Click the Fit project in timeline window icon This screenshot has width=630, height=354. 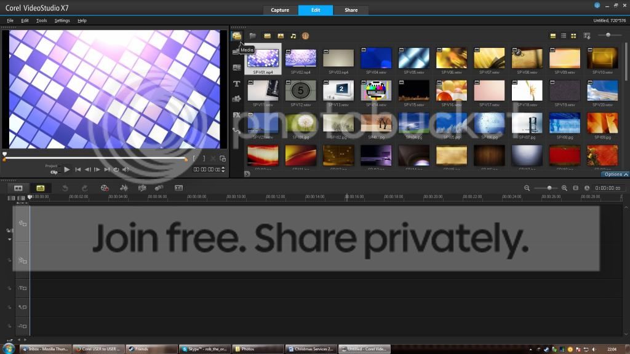point(576,188)
